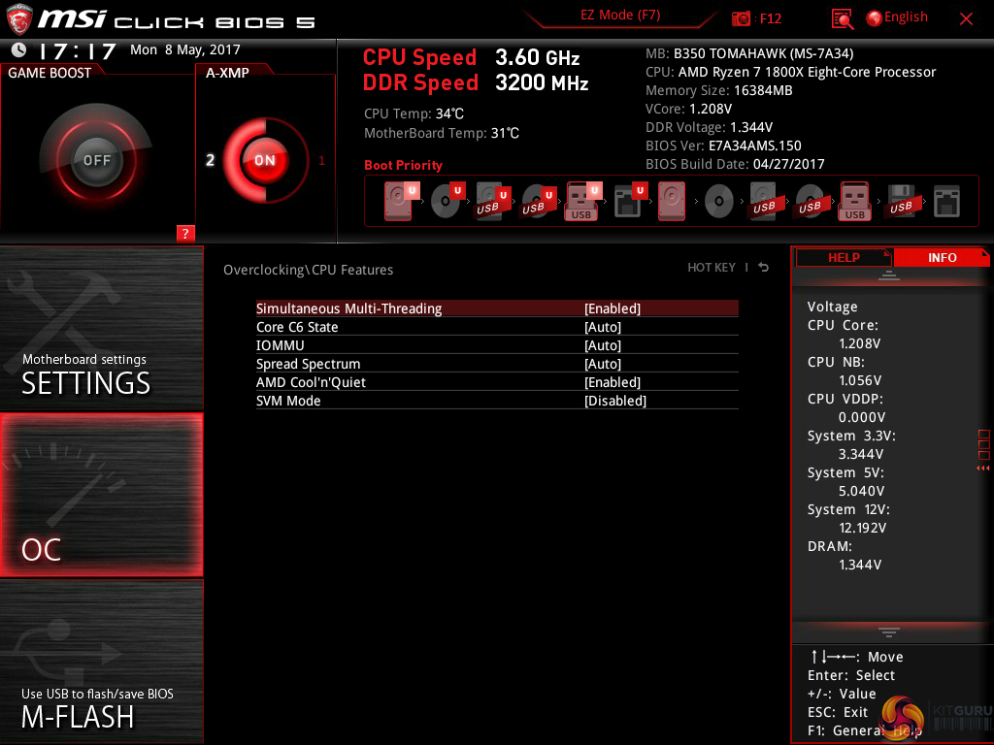Viewport: 994px width, 745px height.
Task: Open Spread Spectrum [Auto] value
Action: pos(603,364)
